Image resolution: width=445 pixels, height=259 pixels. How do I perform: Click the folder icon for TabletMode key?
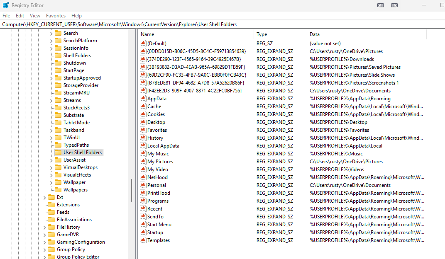coord(58,122)
